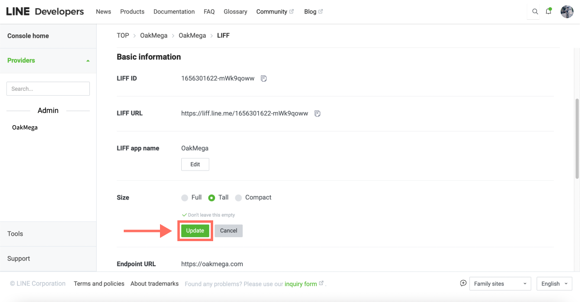Open the Documentation menu
The width and height of the screenshot is (580, 302).
(174, 12)
